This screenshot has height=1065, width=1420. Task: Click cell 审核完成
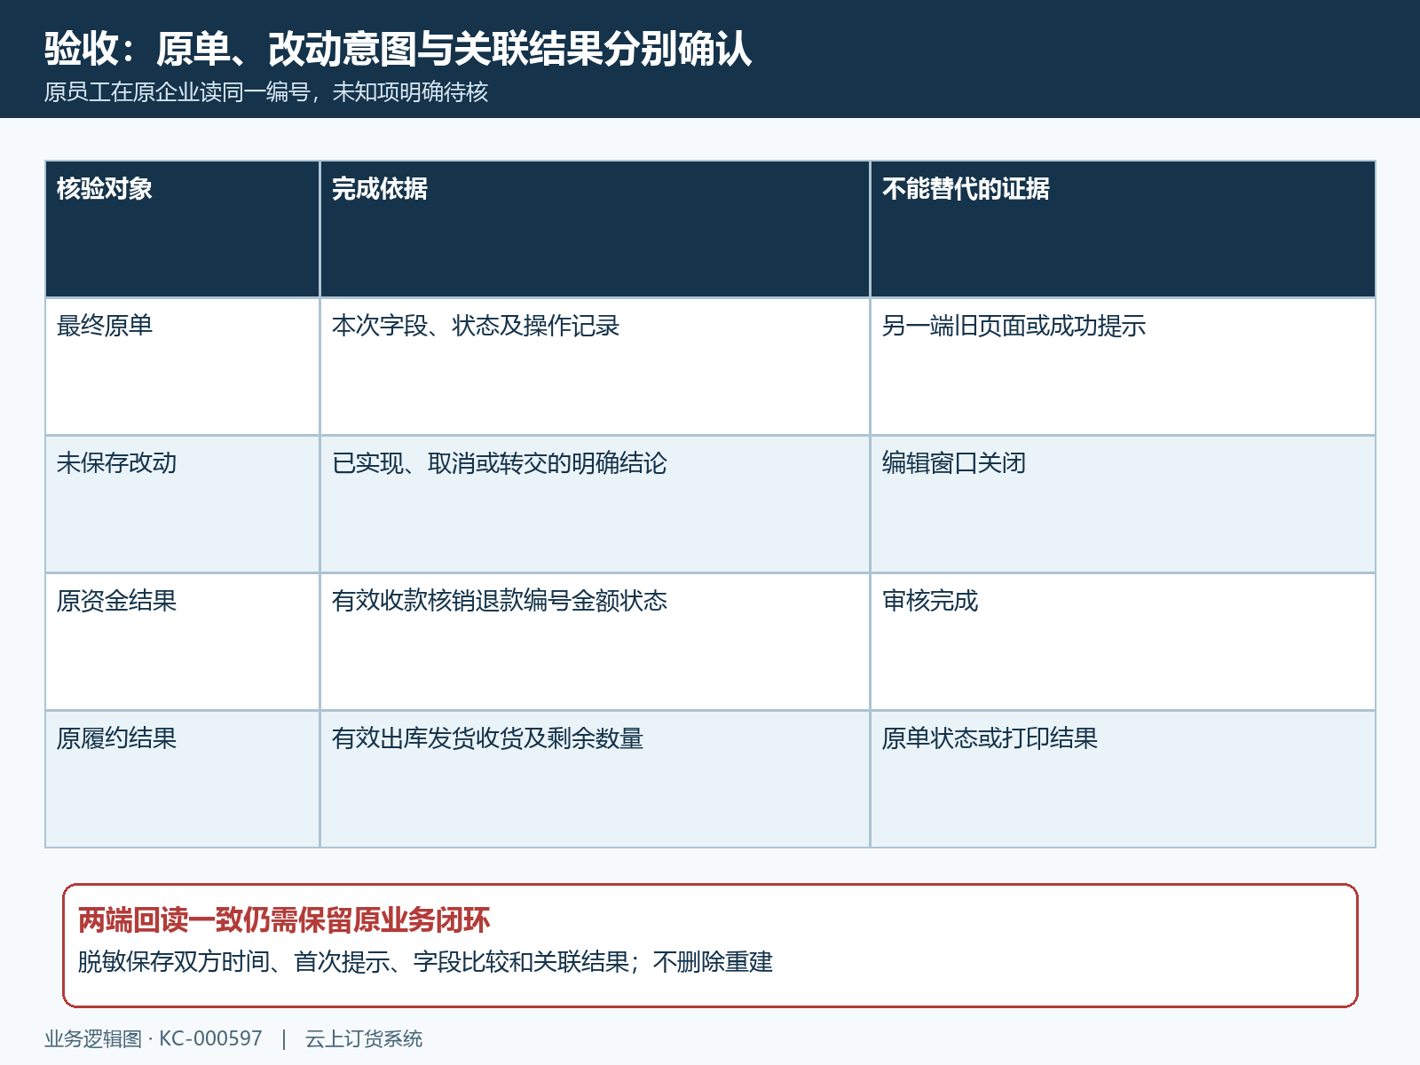point(1123,642)
